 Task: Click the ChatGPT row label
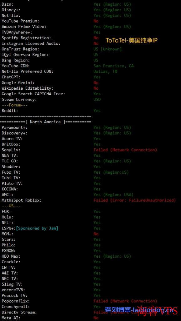point(11,77)
